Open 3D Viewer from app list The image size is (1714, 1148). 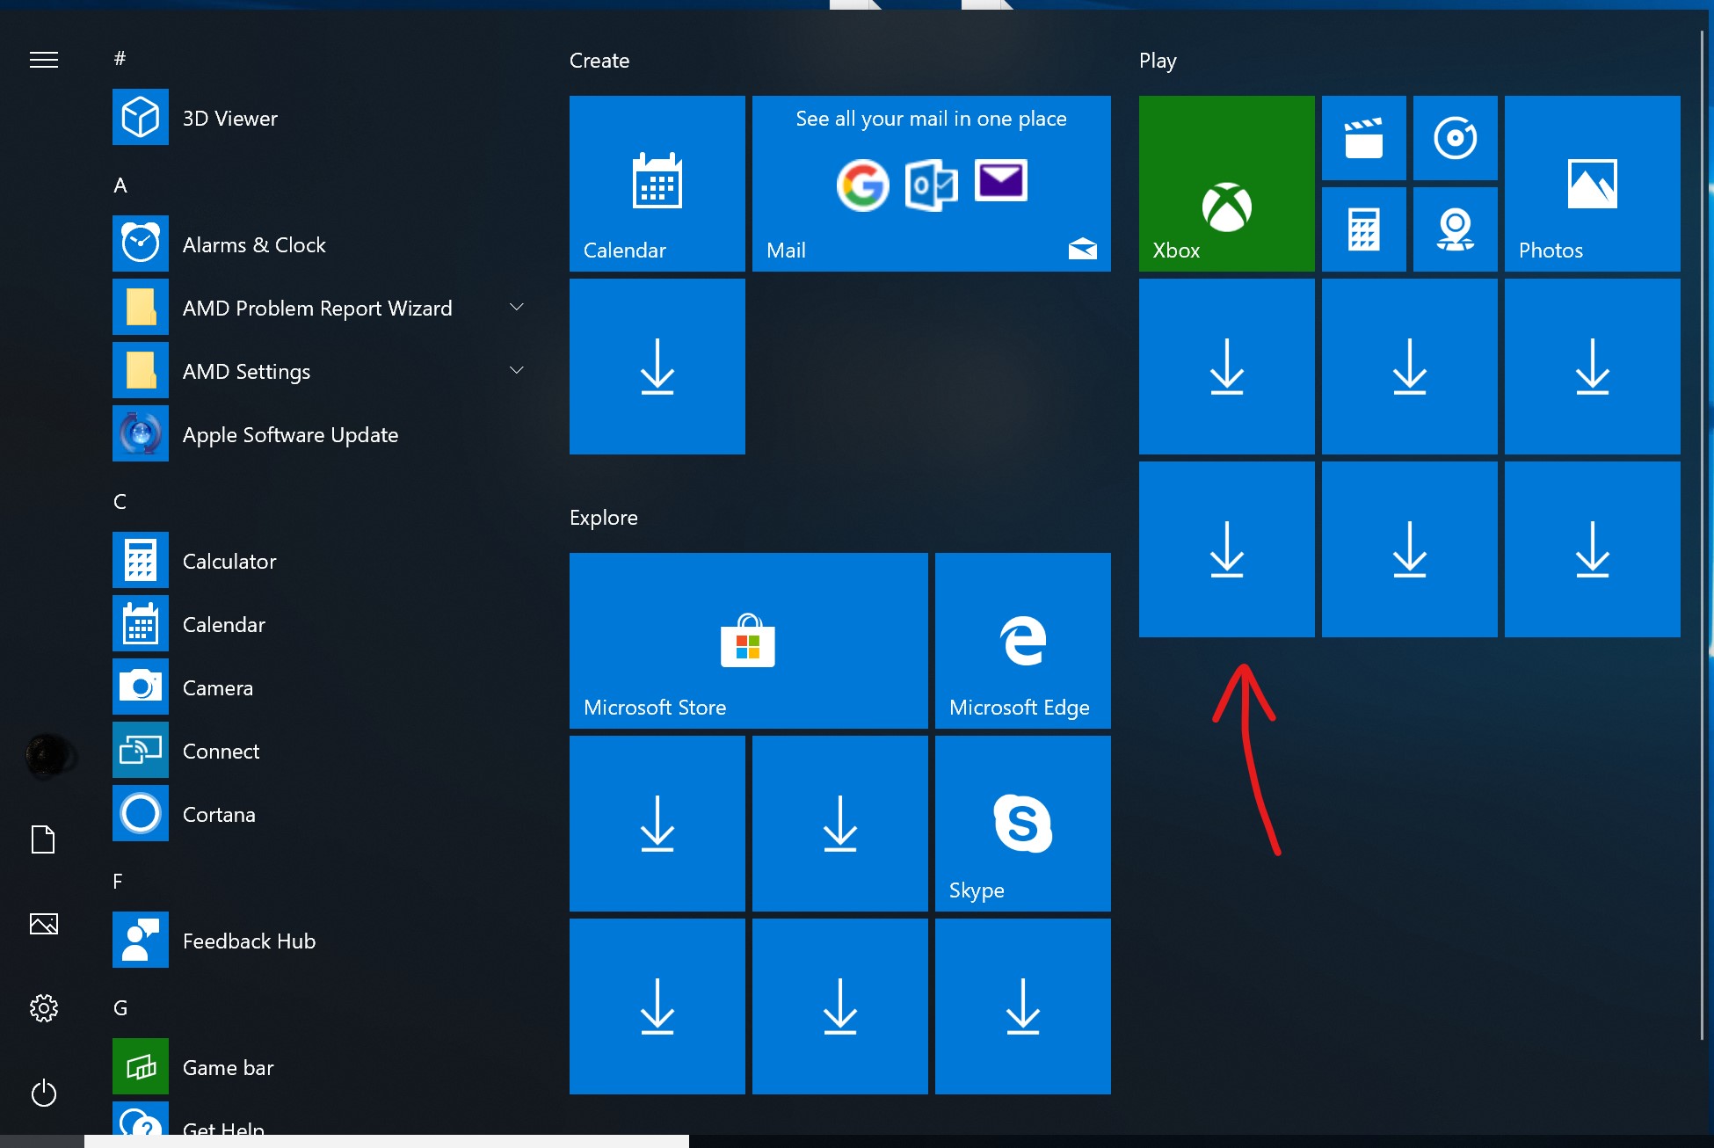(x=229, y=118)
